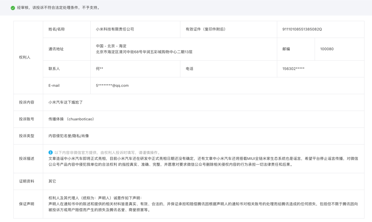Select the article title 小米汽车这下尴尬了

pos(65,102)
